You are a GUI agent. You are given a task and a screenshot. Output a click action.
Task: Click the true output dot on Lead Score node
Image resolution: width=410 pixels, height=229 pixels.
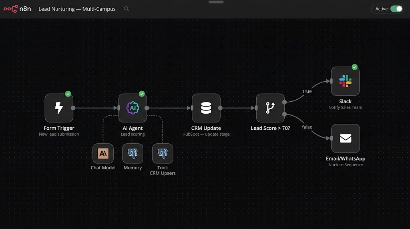[x=285, y=102]
